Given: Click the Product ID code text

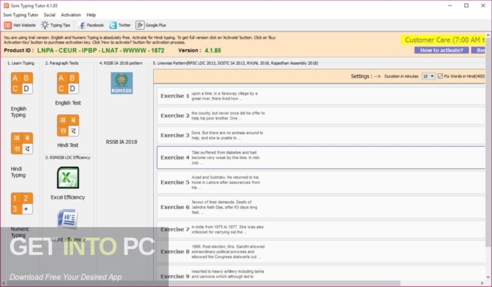Looking at the screenshot, I should point(101,50).
